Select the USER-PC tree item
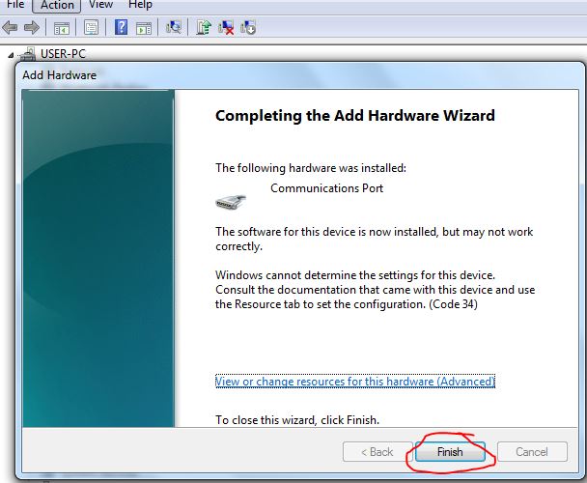This screenshot has width=587, height=483. (x=63, y=54)
